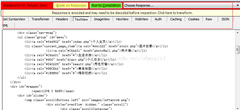Click the line with rel="#1B9B93"

66,73
